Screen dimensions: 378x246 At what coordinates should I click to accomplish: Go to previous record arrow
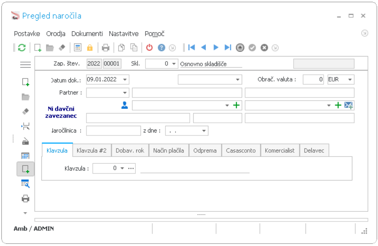point(203,48)
